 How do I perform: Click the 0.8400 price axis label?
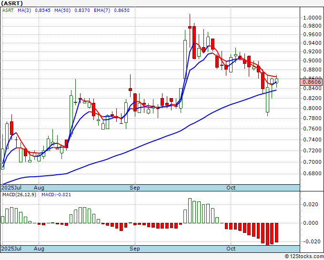pyautogui.click(x=312, y=89)
